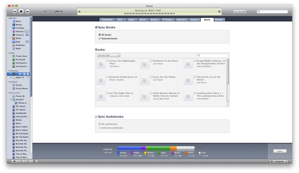
Task: Open the Sort by Title dropdown
Action: pyautogui.click(x=108, y=55)
